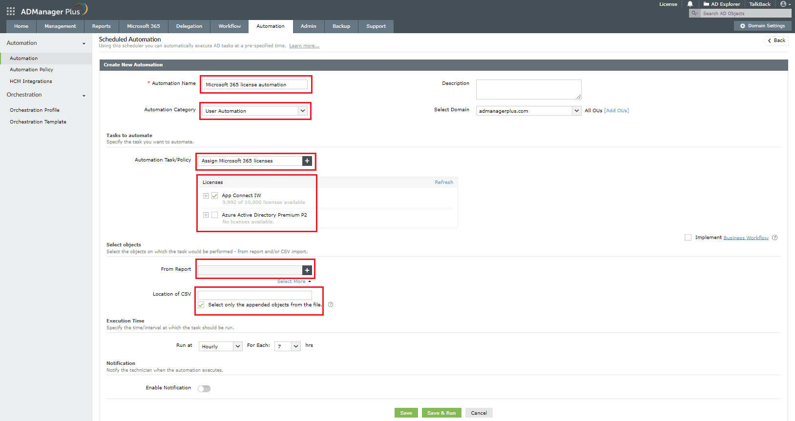Open the Business Workflow link
The image size is (795, 421).
[x=746, y=238]
